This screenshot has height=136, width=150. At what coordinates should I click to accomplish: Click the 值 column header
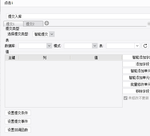click(x=96, y=58)
